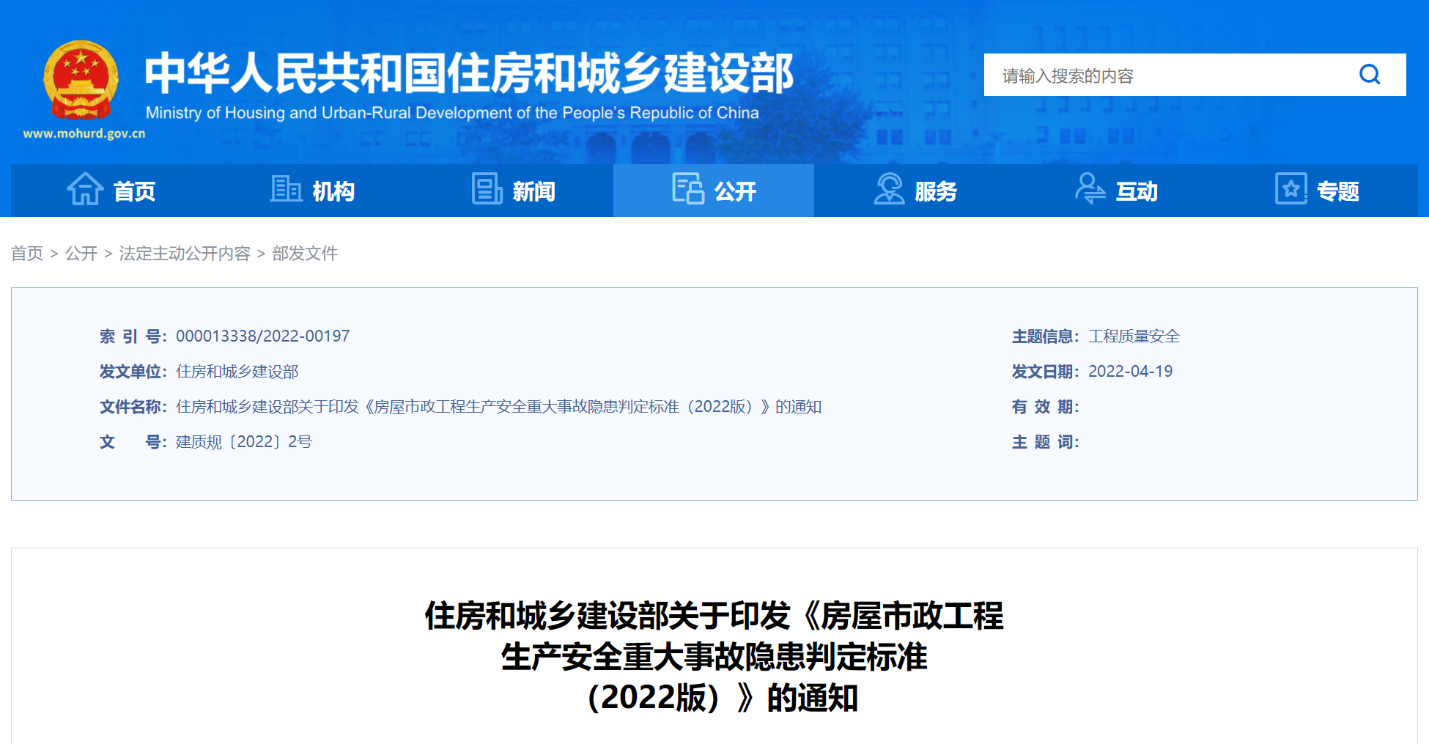The image size is (1429, 744).
Task: Click the star icon beside 专题
Action: pyautogui.click(x=1290, y=189)
